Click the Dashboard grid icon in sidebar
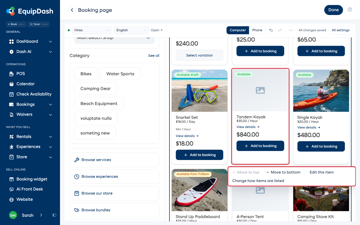Screen dimensions: 360x225 coord(11,41)
